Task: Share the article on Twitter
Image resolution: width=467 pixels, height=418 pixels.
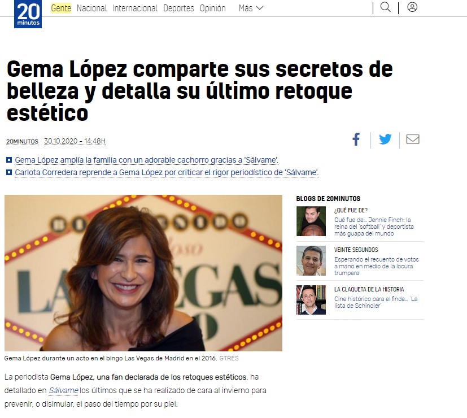Action: [x=385, y=139]
